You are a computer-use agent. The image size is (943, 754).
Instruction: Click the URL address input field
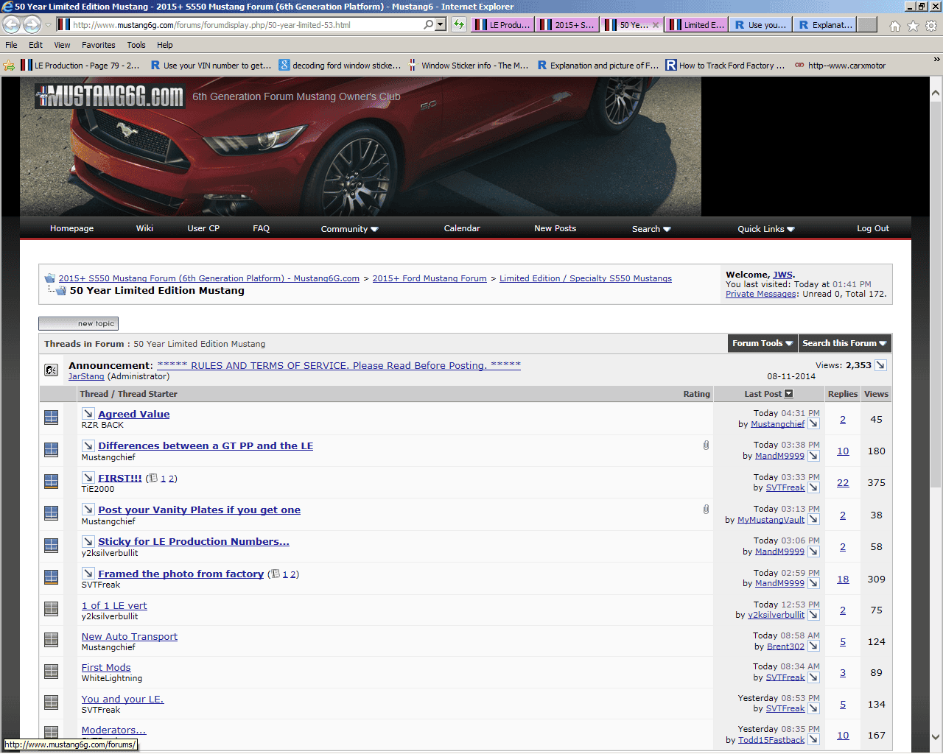247,24
